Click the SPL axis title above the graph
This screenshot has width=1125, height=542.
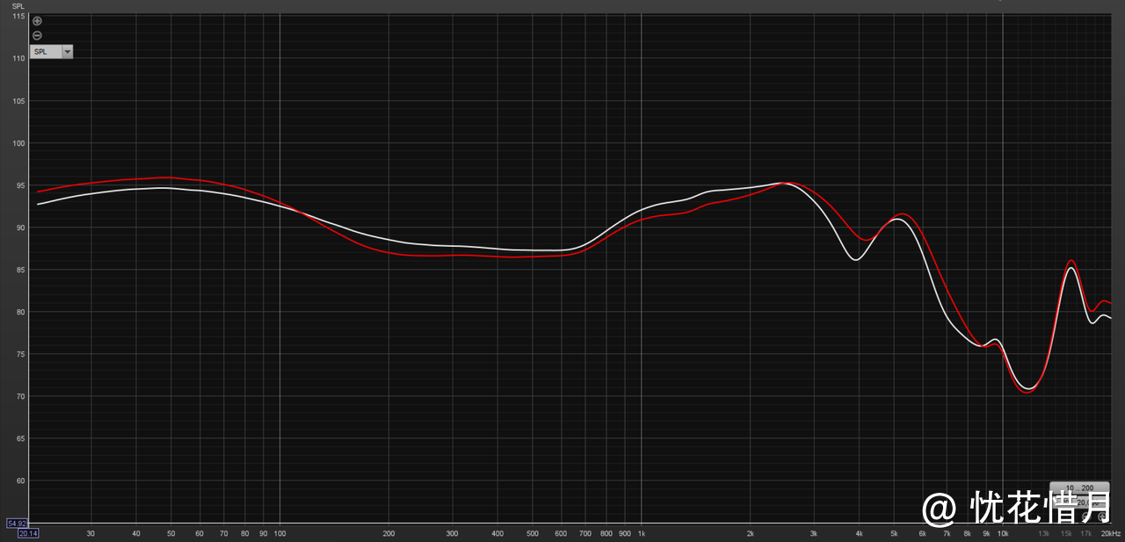[x=18, y=6]
